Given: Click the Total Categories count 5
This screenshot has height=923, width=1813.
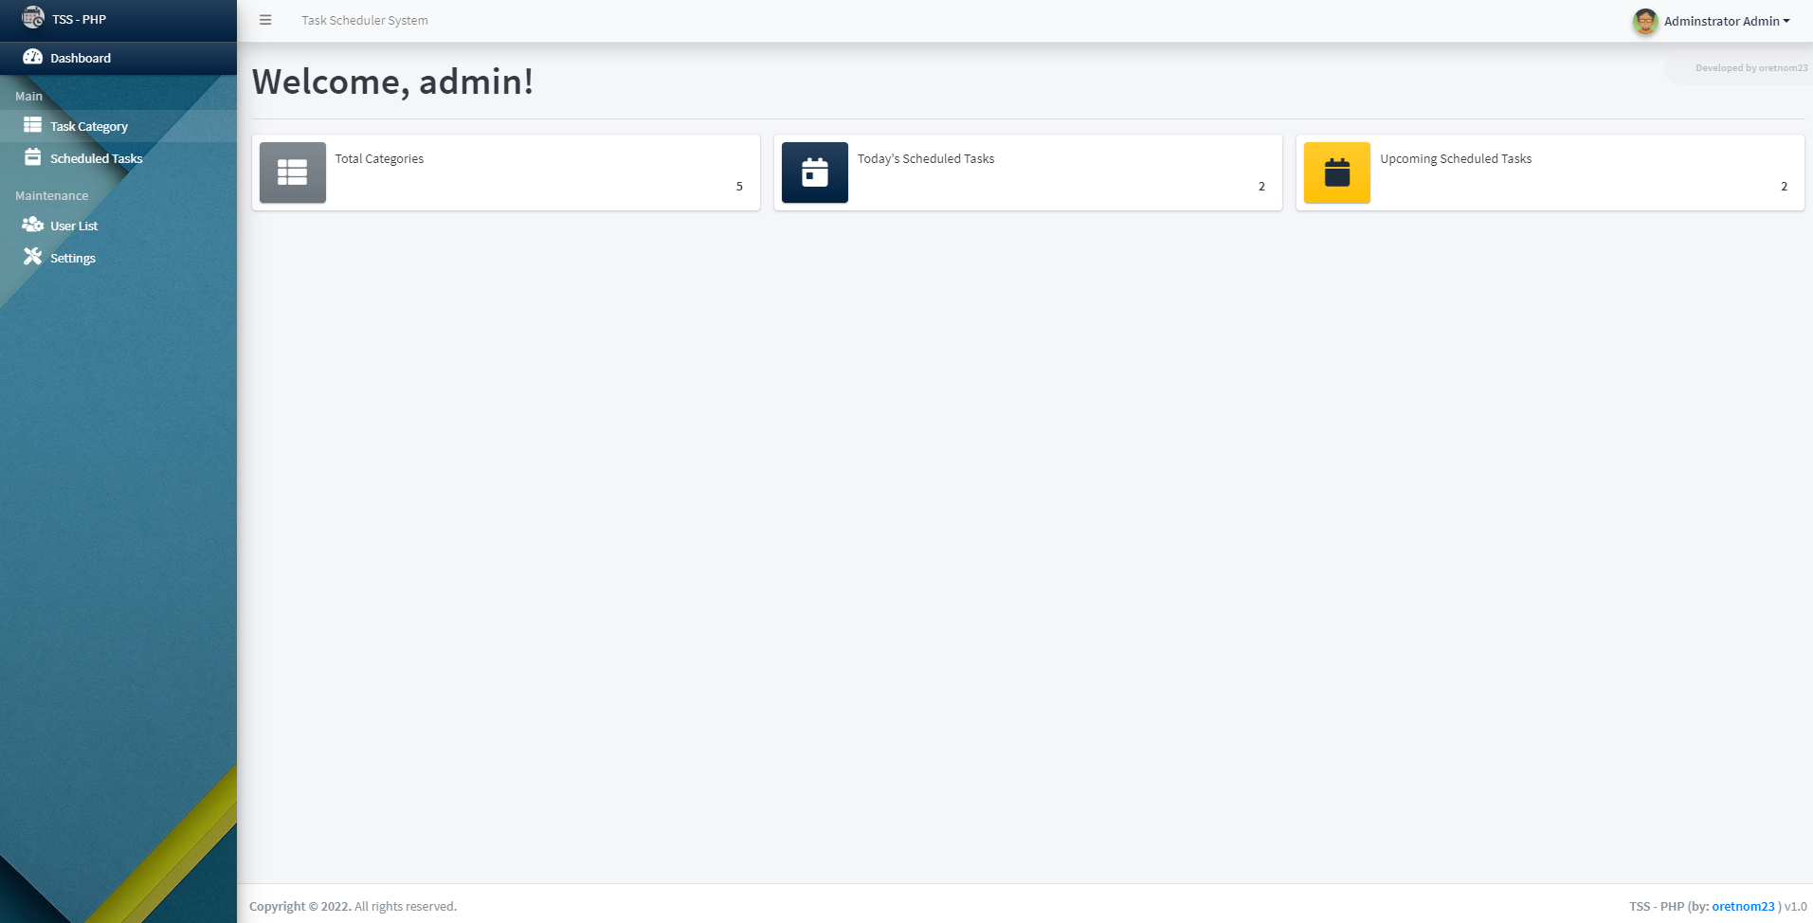Looking at the screenshot, I should (739, 187).
